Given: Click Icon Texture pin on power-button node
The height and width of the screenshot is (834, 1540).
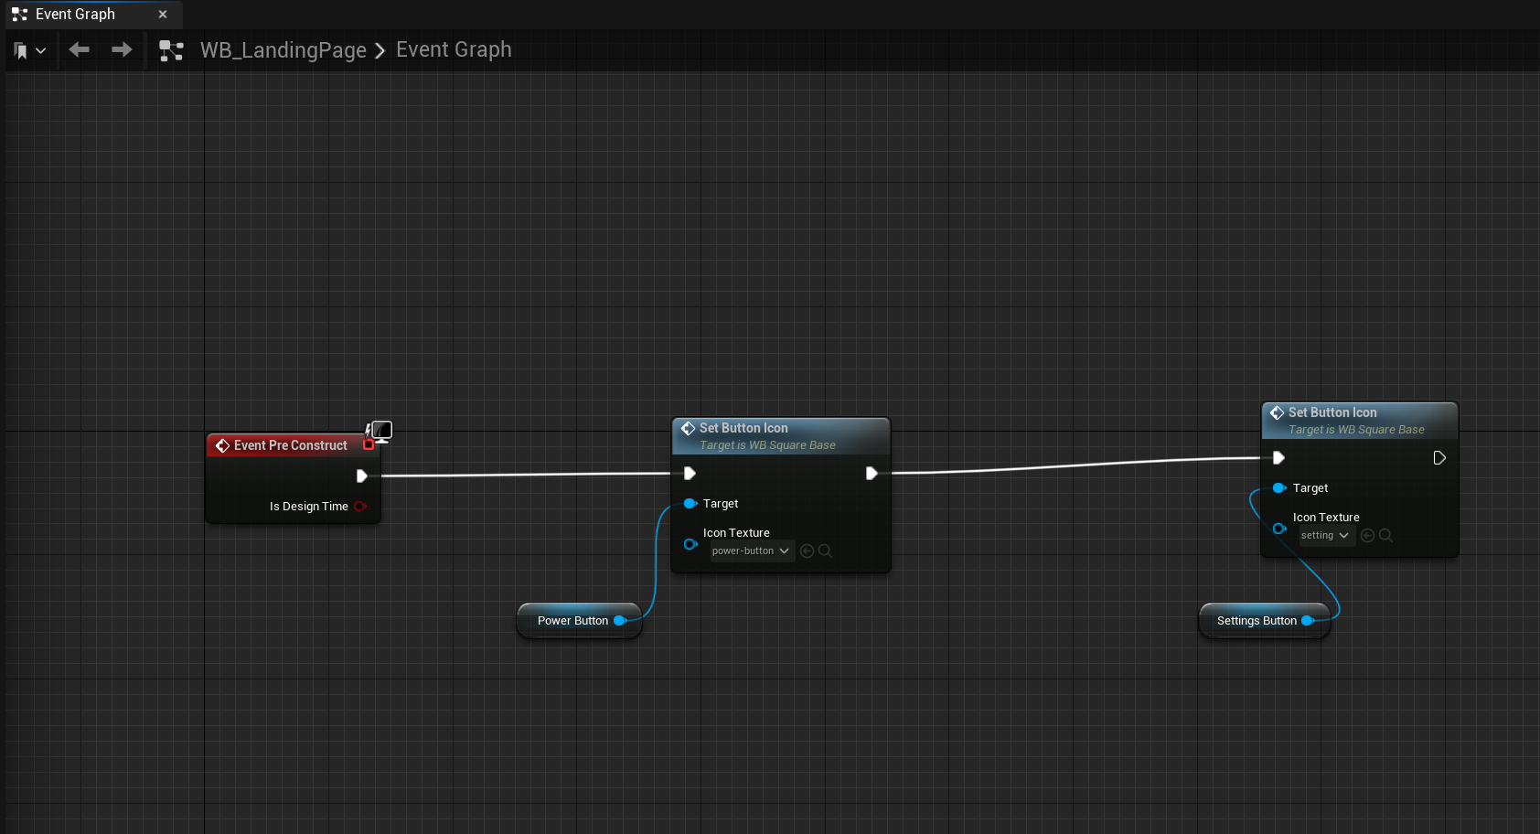Looking at the screenshot, I should point(690,544).
